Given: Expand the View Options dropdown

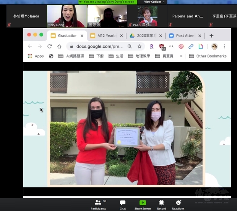Looking at the screenshot, I should 154,2.
